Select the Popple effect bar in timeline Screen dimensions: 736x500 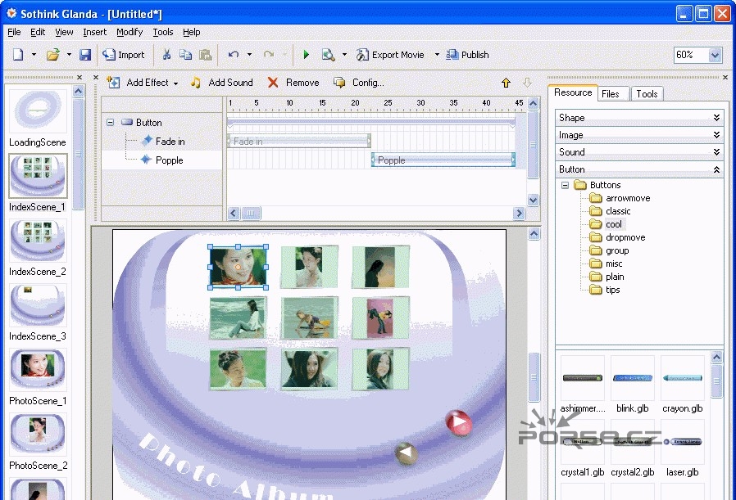tap(443, 160)
